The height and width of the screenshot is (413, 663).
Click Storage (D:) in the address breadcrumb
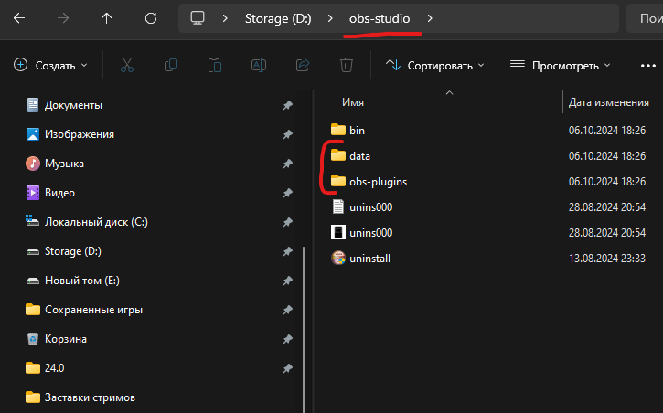pos(278,18)
